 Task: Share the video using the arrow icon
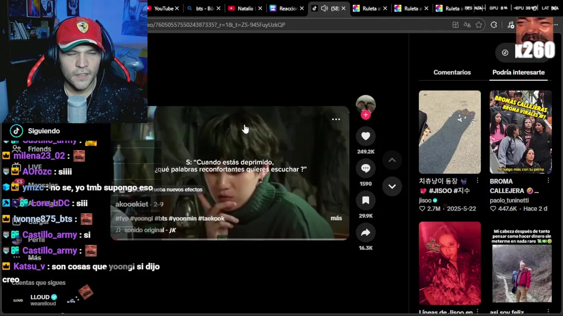pyautogui.click(x=366, y=233)
